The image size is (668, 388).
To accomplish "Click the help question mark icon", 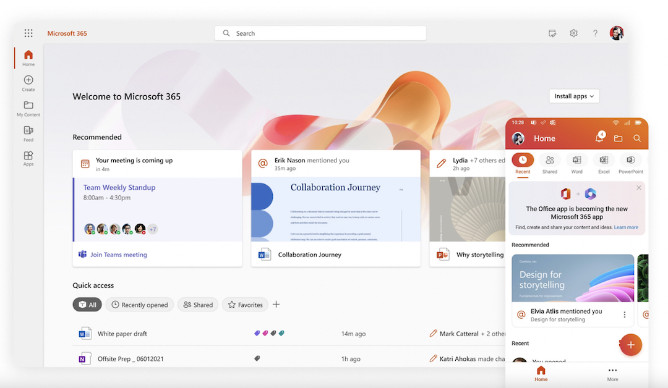I will click(x=595, y=33).
